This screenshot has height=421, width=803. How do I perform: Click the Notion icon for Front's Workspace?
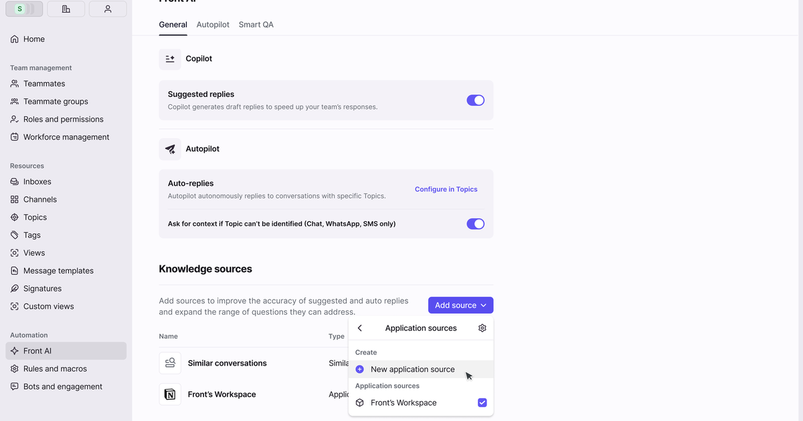pos(170,394)
